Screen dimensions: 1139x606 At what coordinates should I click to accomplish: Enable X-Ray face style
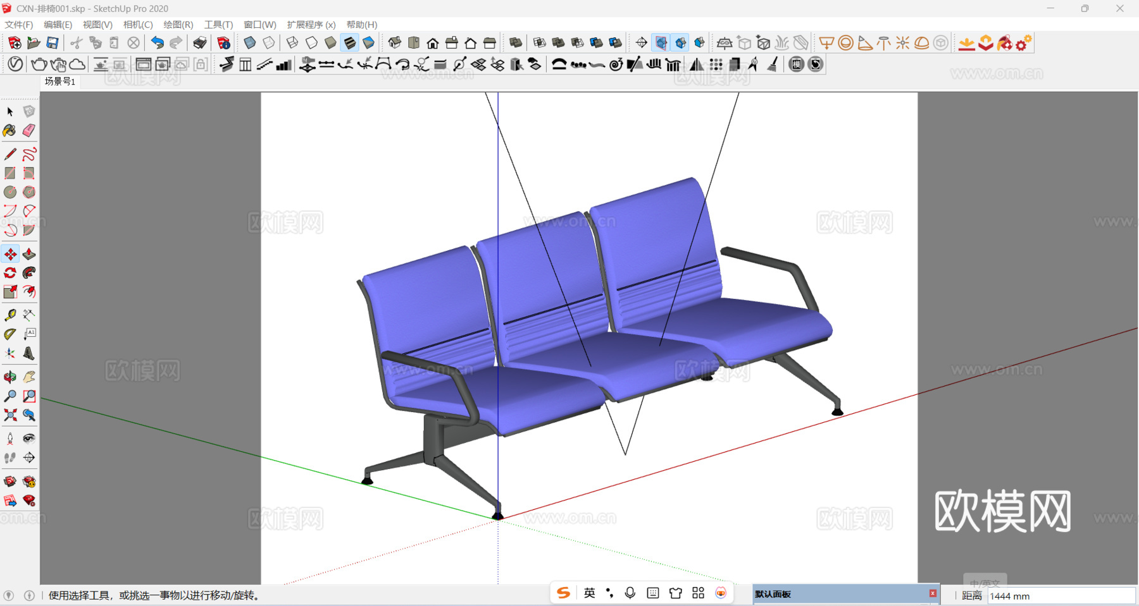pos(250,43)
